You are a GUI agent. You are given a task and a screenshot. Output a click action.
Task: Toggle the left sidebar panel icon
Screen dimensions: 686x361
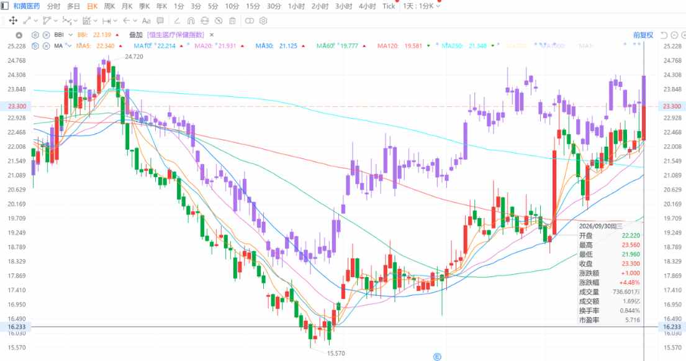[x=5, y=6]
